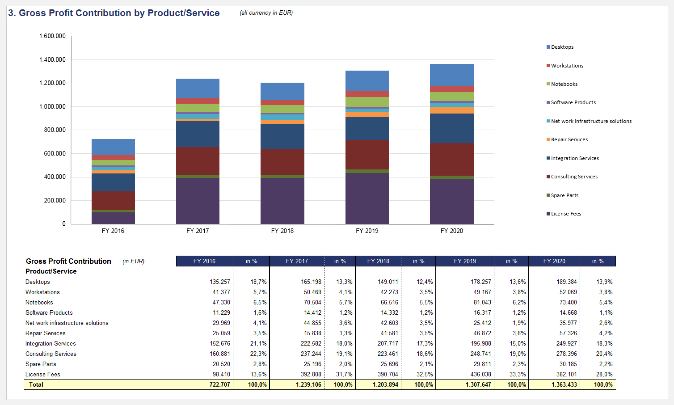Click the FY 2018 axis label

coord(282,231)
